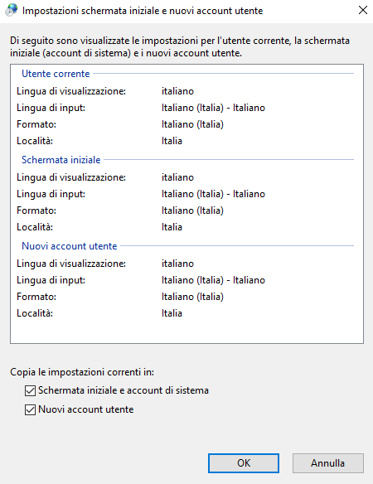Click the Copia le impostazioni correnti in label
This screenshot has width=373, height=484.
click(82, 372)
